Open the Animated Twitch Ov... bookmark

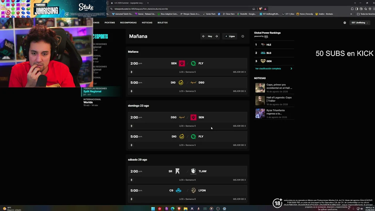(x=122, y=14)
